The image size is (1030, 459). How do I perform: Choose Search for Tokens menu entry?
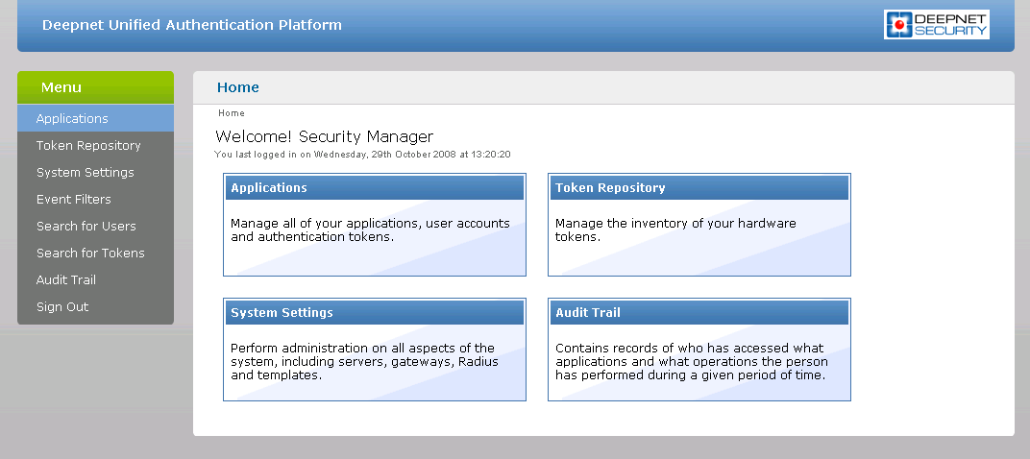click(90, 254)
